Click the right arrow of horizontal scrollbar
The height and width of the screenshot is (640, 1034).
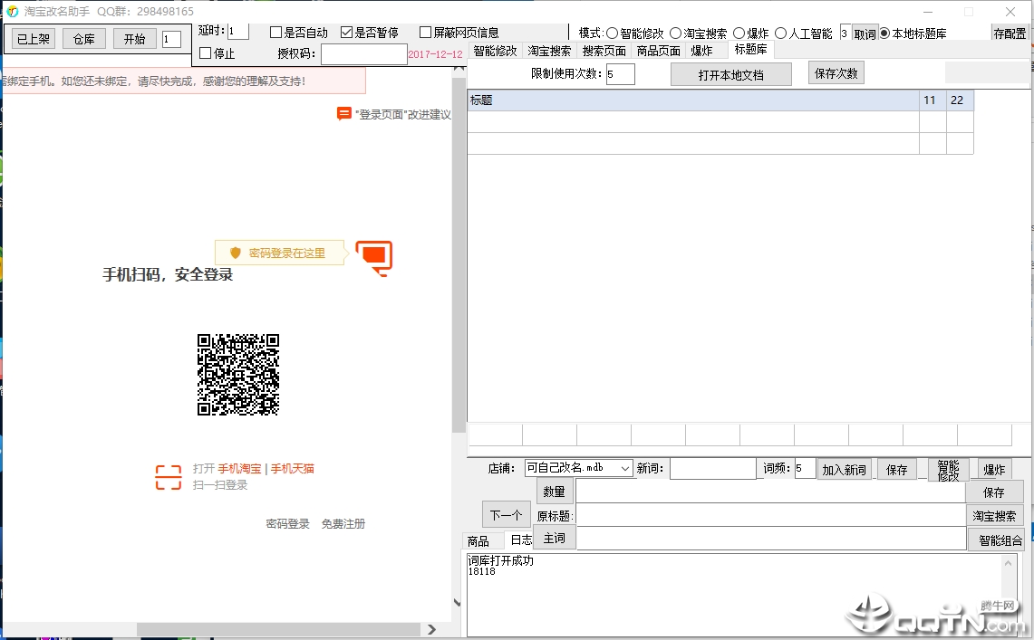tap(431, 629)
